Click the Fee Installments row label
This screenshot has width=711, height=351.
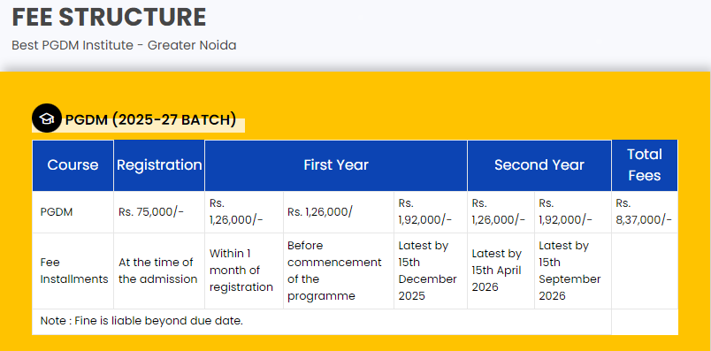(x=74, y=271)
